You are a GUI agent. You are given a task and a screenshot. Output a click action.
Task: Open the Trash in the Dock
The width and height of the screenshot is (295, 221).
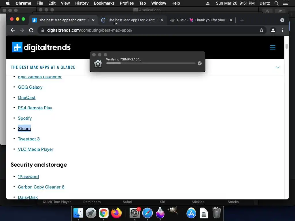(x=217, y=213)
